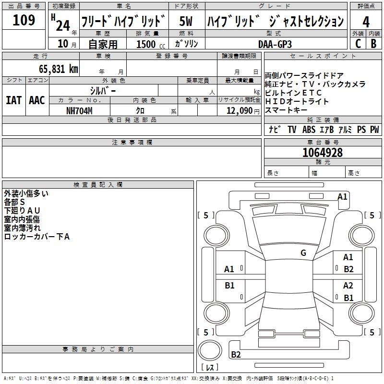This screenshot has width=384, height=384.
Task: Click the 注意事項欄 section header
Action: [x=132, y=143]
